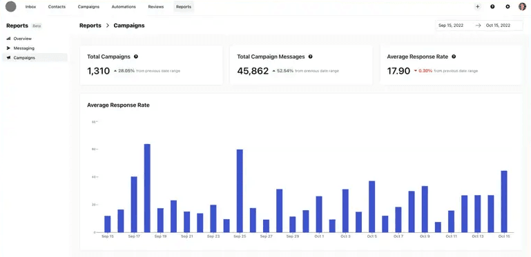This screenshot has width=531, height=257.
Task: Click the 17.90 average response rate value
Action: [x=398, y=71]
